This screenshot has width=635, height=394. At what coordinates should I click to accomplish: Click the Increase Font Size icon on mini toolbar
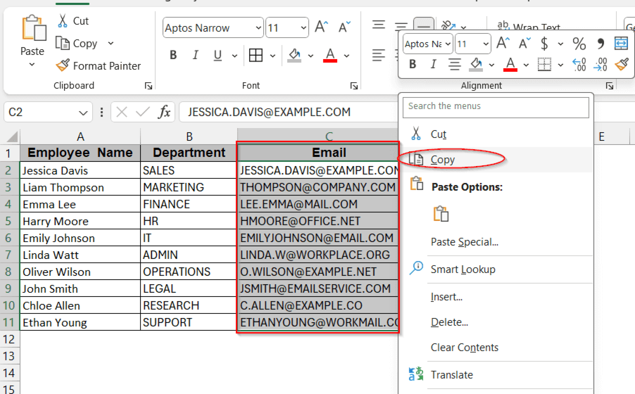pos(502,43)
